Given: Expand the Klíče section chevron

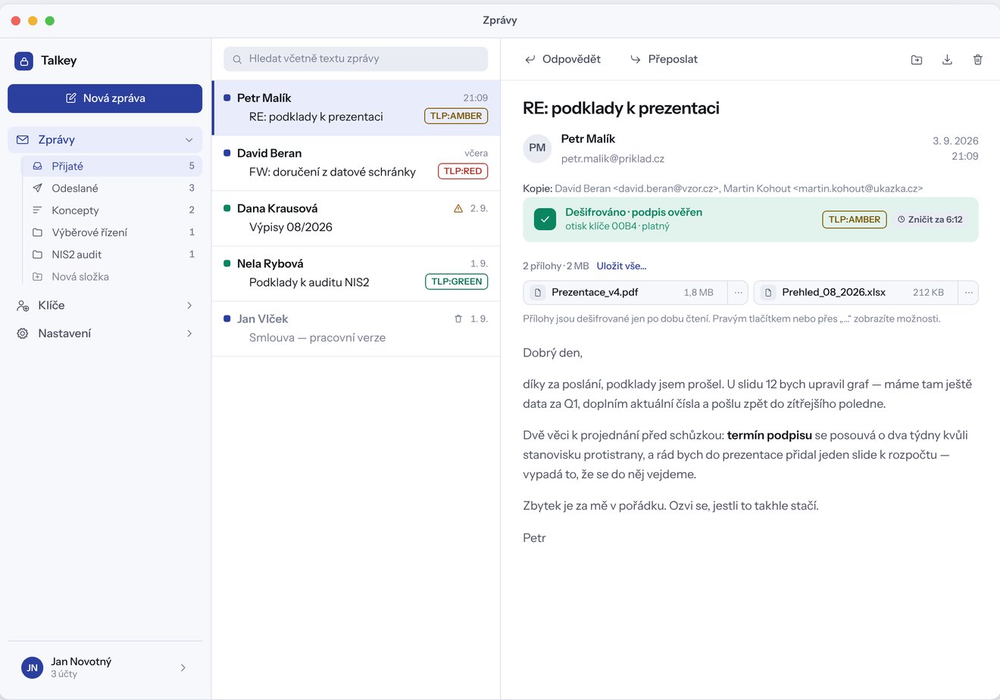Looking at the screenshot, I should point(189,306).
